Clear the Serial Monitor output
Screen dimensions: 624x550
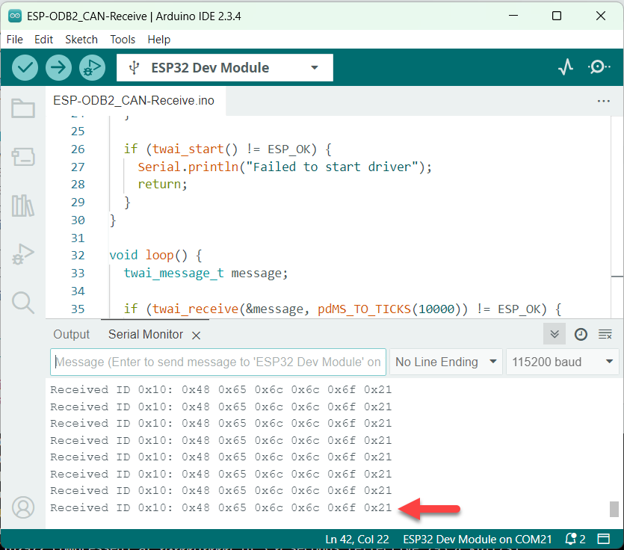pos(605,334)
